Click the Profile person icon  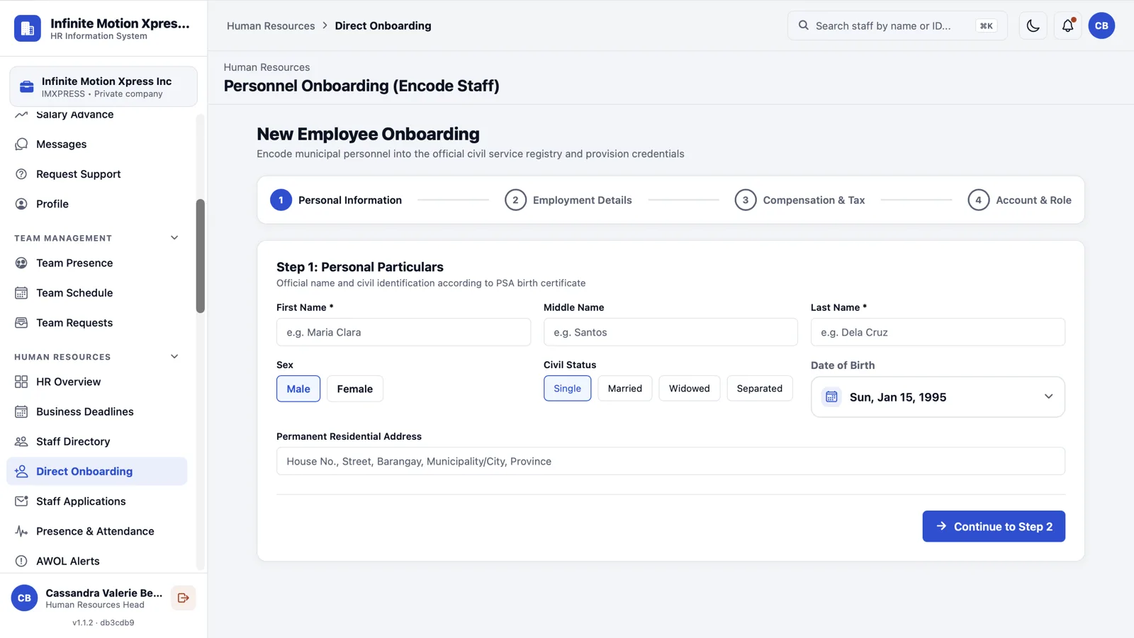click(21, 204)
